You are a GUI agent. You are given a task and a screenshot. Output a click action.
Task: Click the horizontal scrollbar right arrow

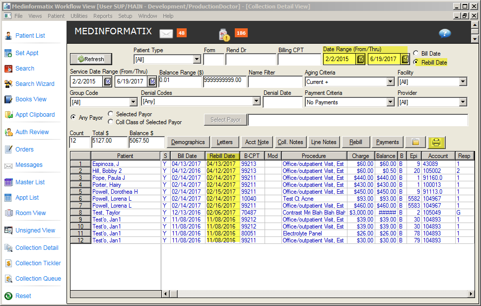471,294
